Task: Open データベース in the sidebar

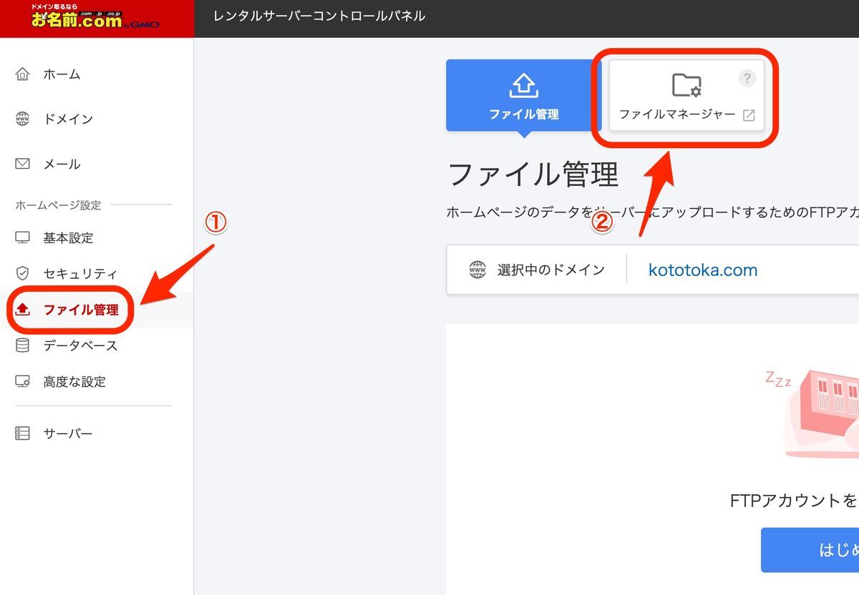Action: tap(80, 345)
